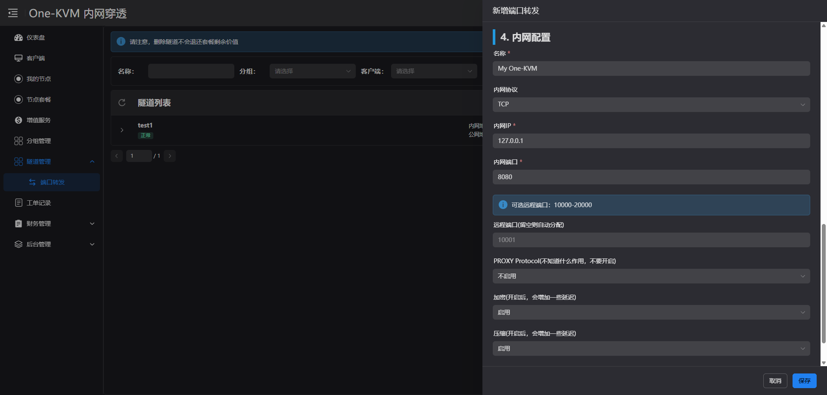Open the 内网协议 TCP dropdown

(x=651, y=105)
